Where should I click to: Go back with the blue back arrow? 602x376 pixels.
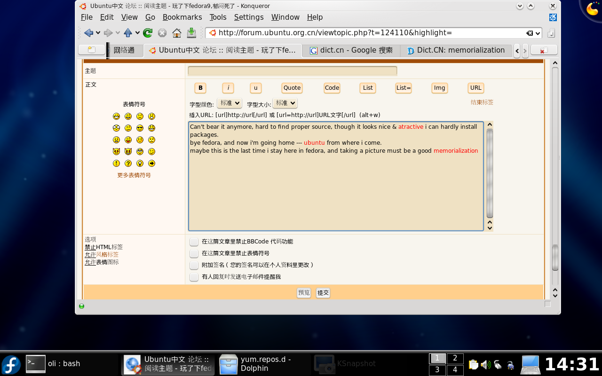tap(88, 33)
